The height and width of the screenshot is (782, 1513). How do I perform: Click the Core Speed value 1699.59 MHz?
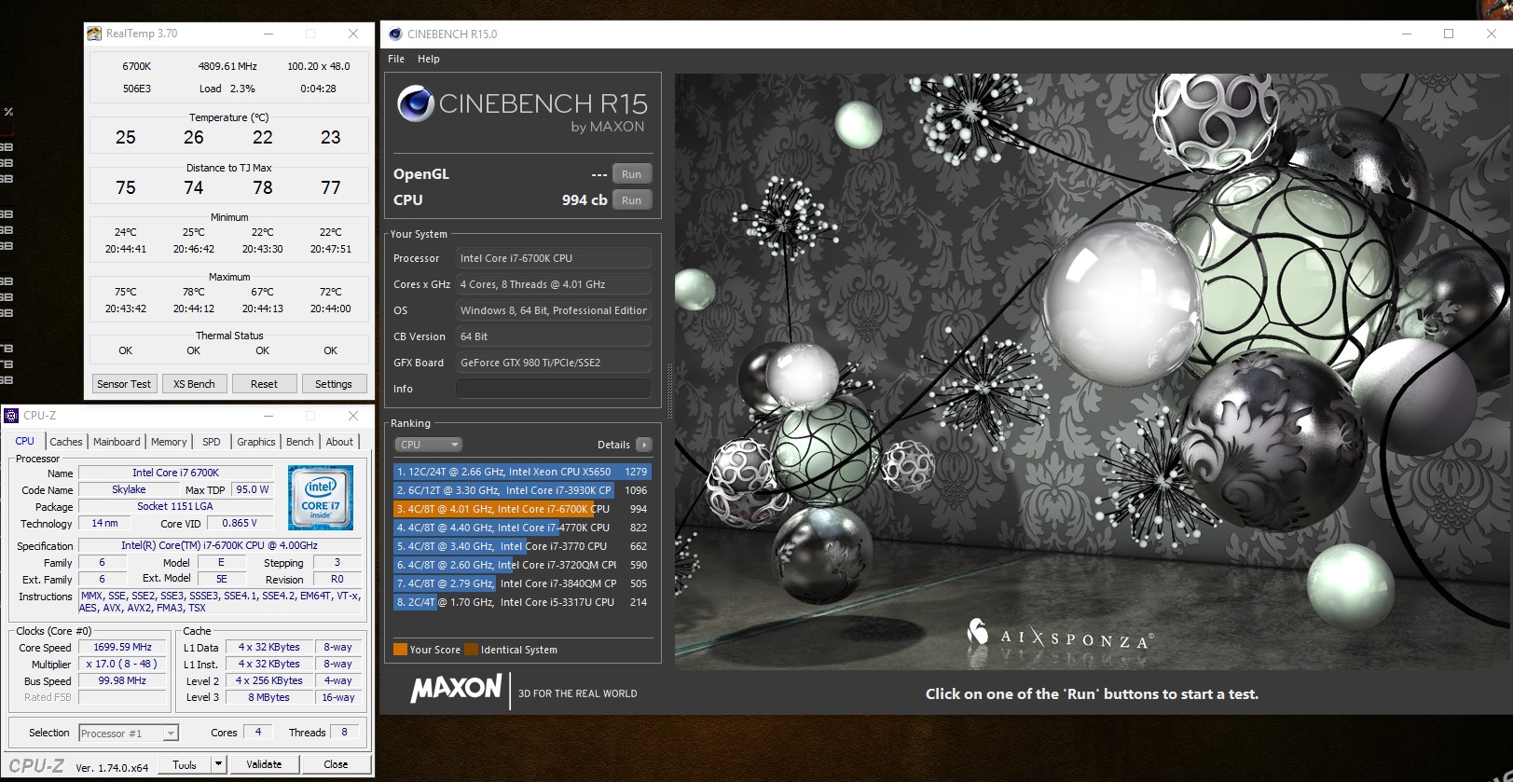pos(123,647)
